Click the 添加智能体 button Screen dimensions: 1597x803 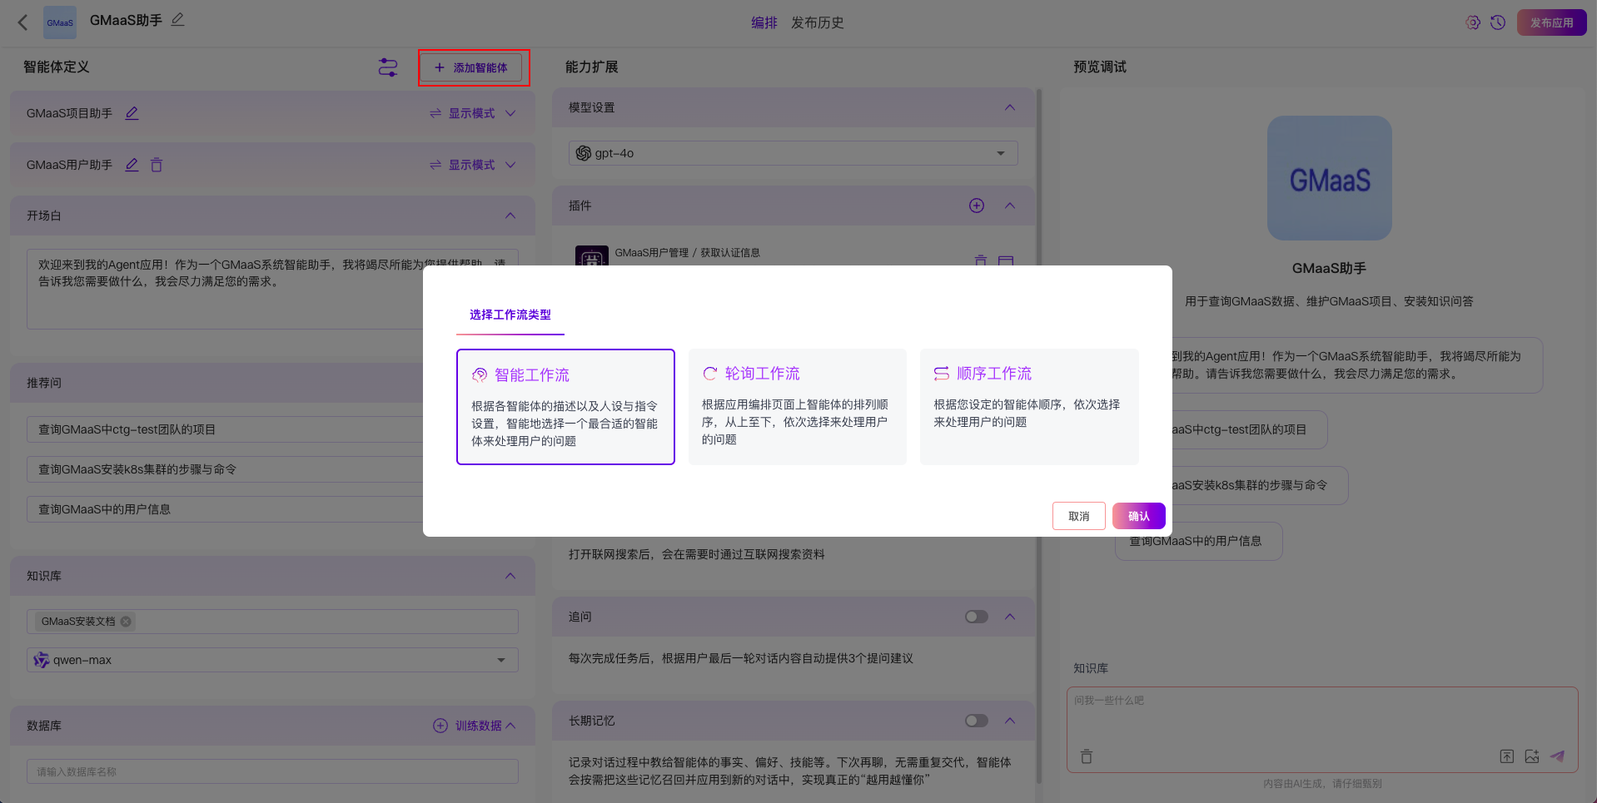coord(471,67)
